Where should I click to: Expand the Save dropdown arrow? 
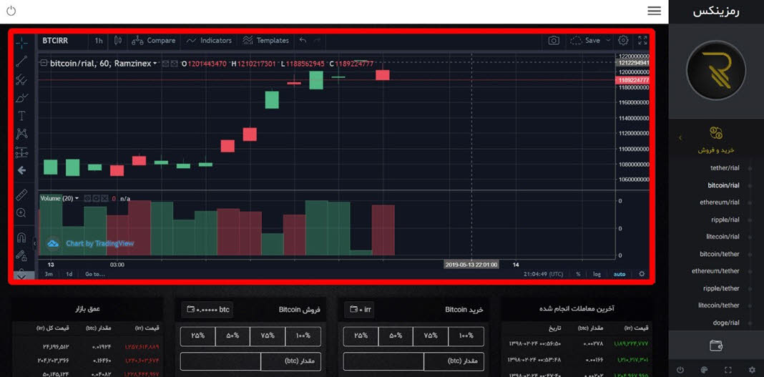pos(608,41)
